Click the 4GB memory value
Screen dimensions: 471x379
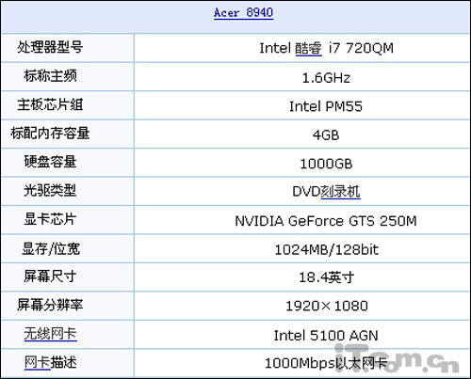(326, 135)
